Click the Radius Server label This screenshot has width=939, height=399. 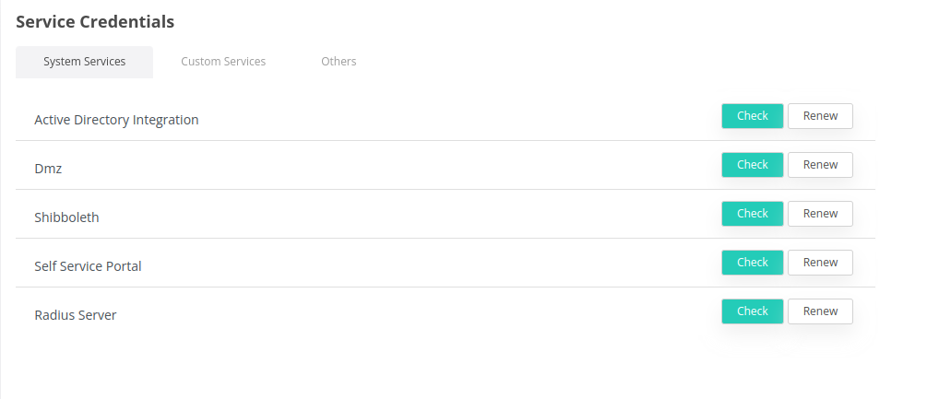click(x=75, y=315)
